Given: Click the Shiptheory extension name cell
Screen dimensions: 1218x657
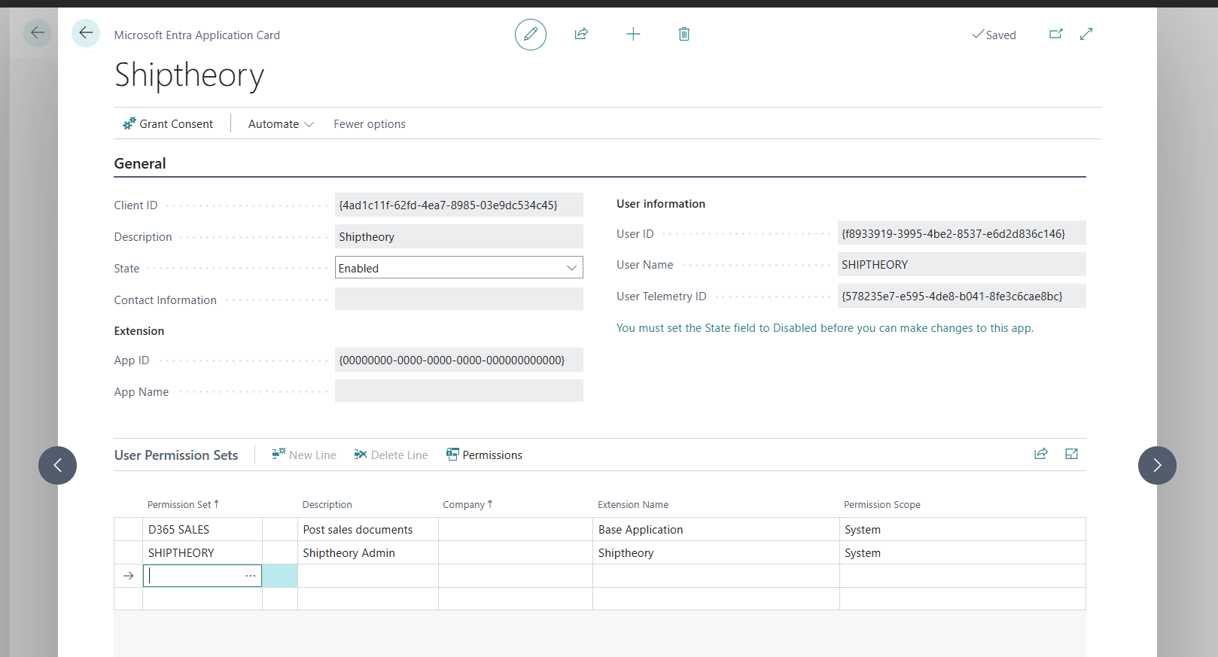Looking at the screenshot, I should click(x=716, y=552).
